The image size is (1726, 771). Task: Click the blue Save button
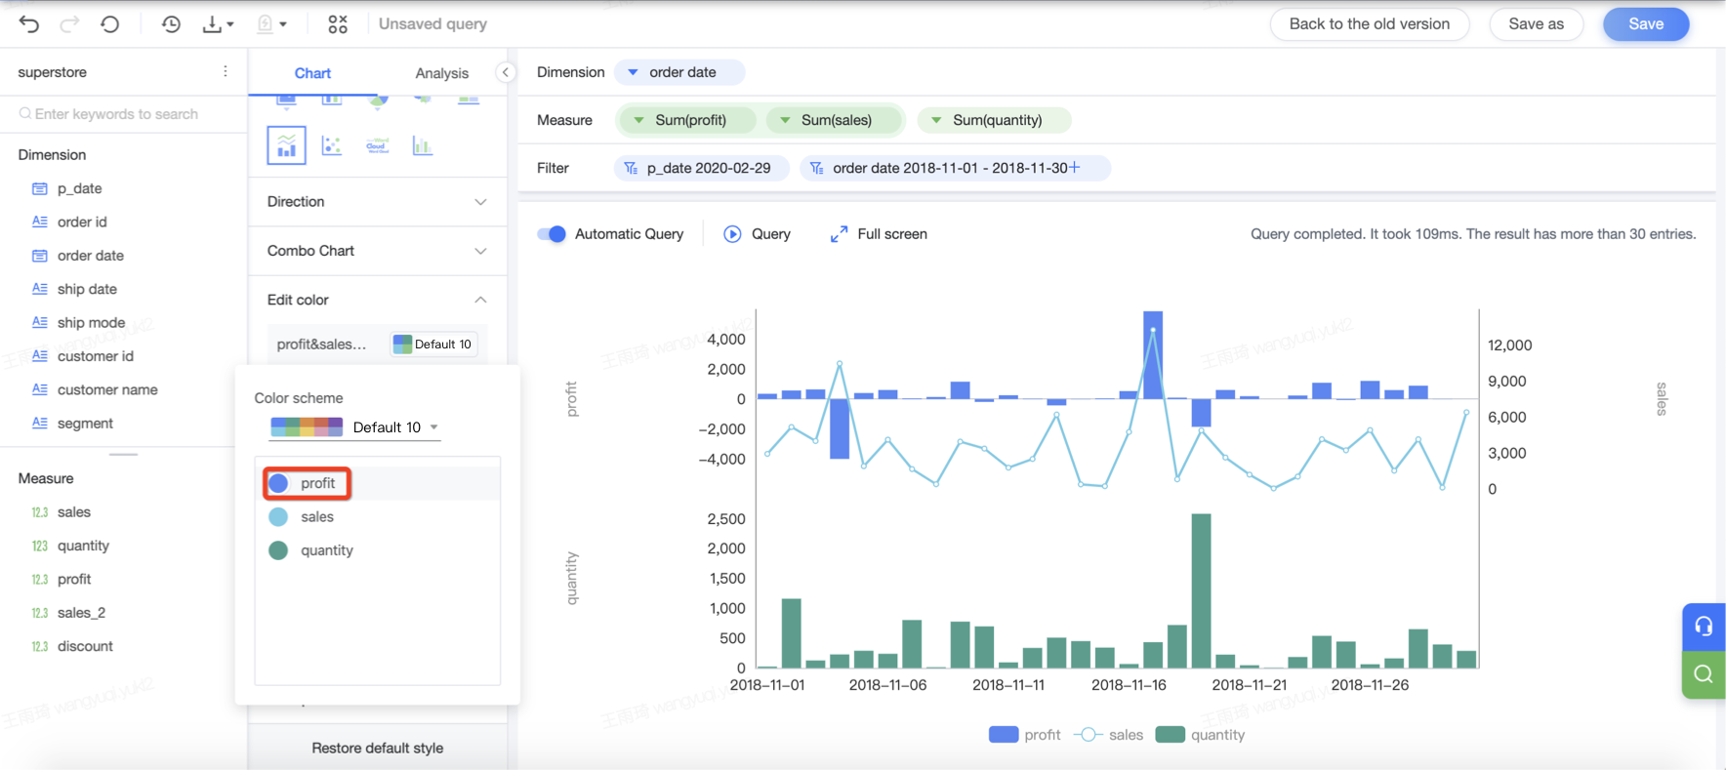point(1646,24)
